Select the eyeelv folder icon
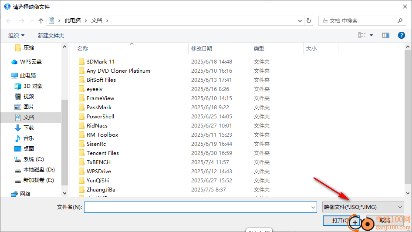This screenshot has height=232, width=412. [x=81, y=89]
